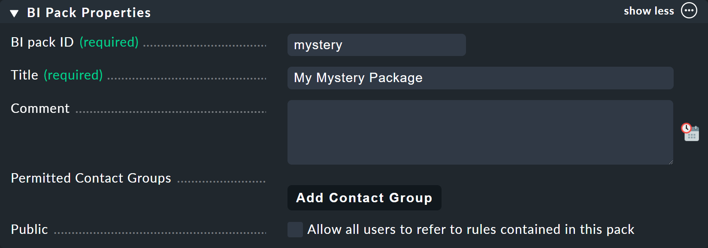This screenshot has width=708, height=248.
Task: Click the show less link
Action: [x=649, y=11]
